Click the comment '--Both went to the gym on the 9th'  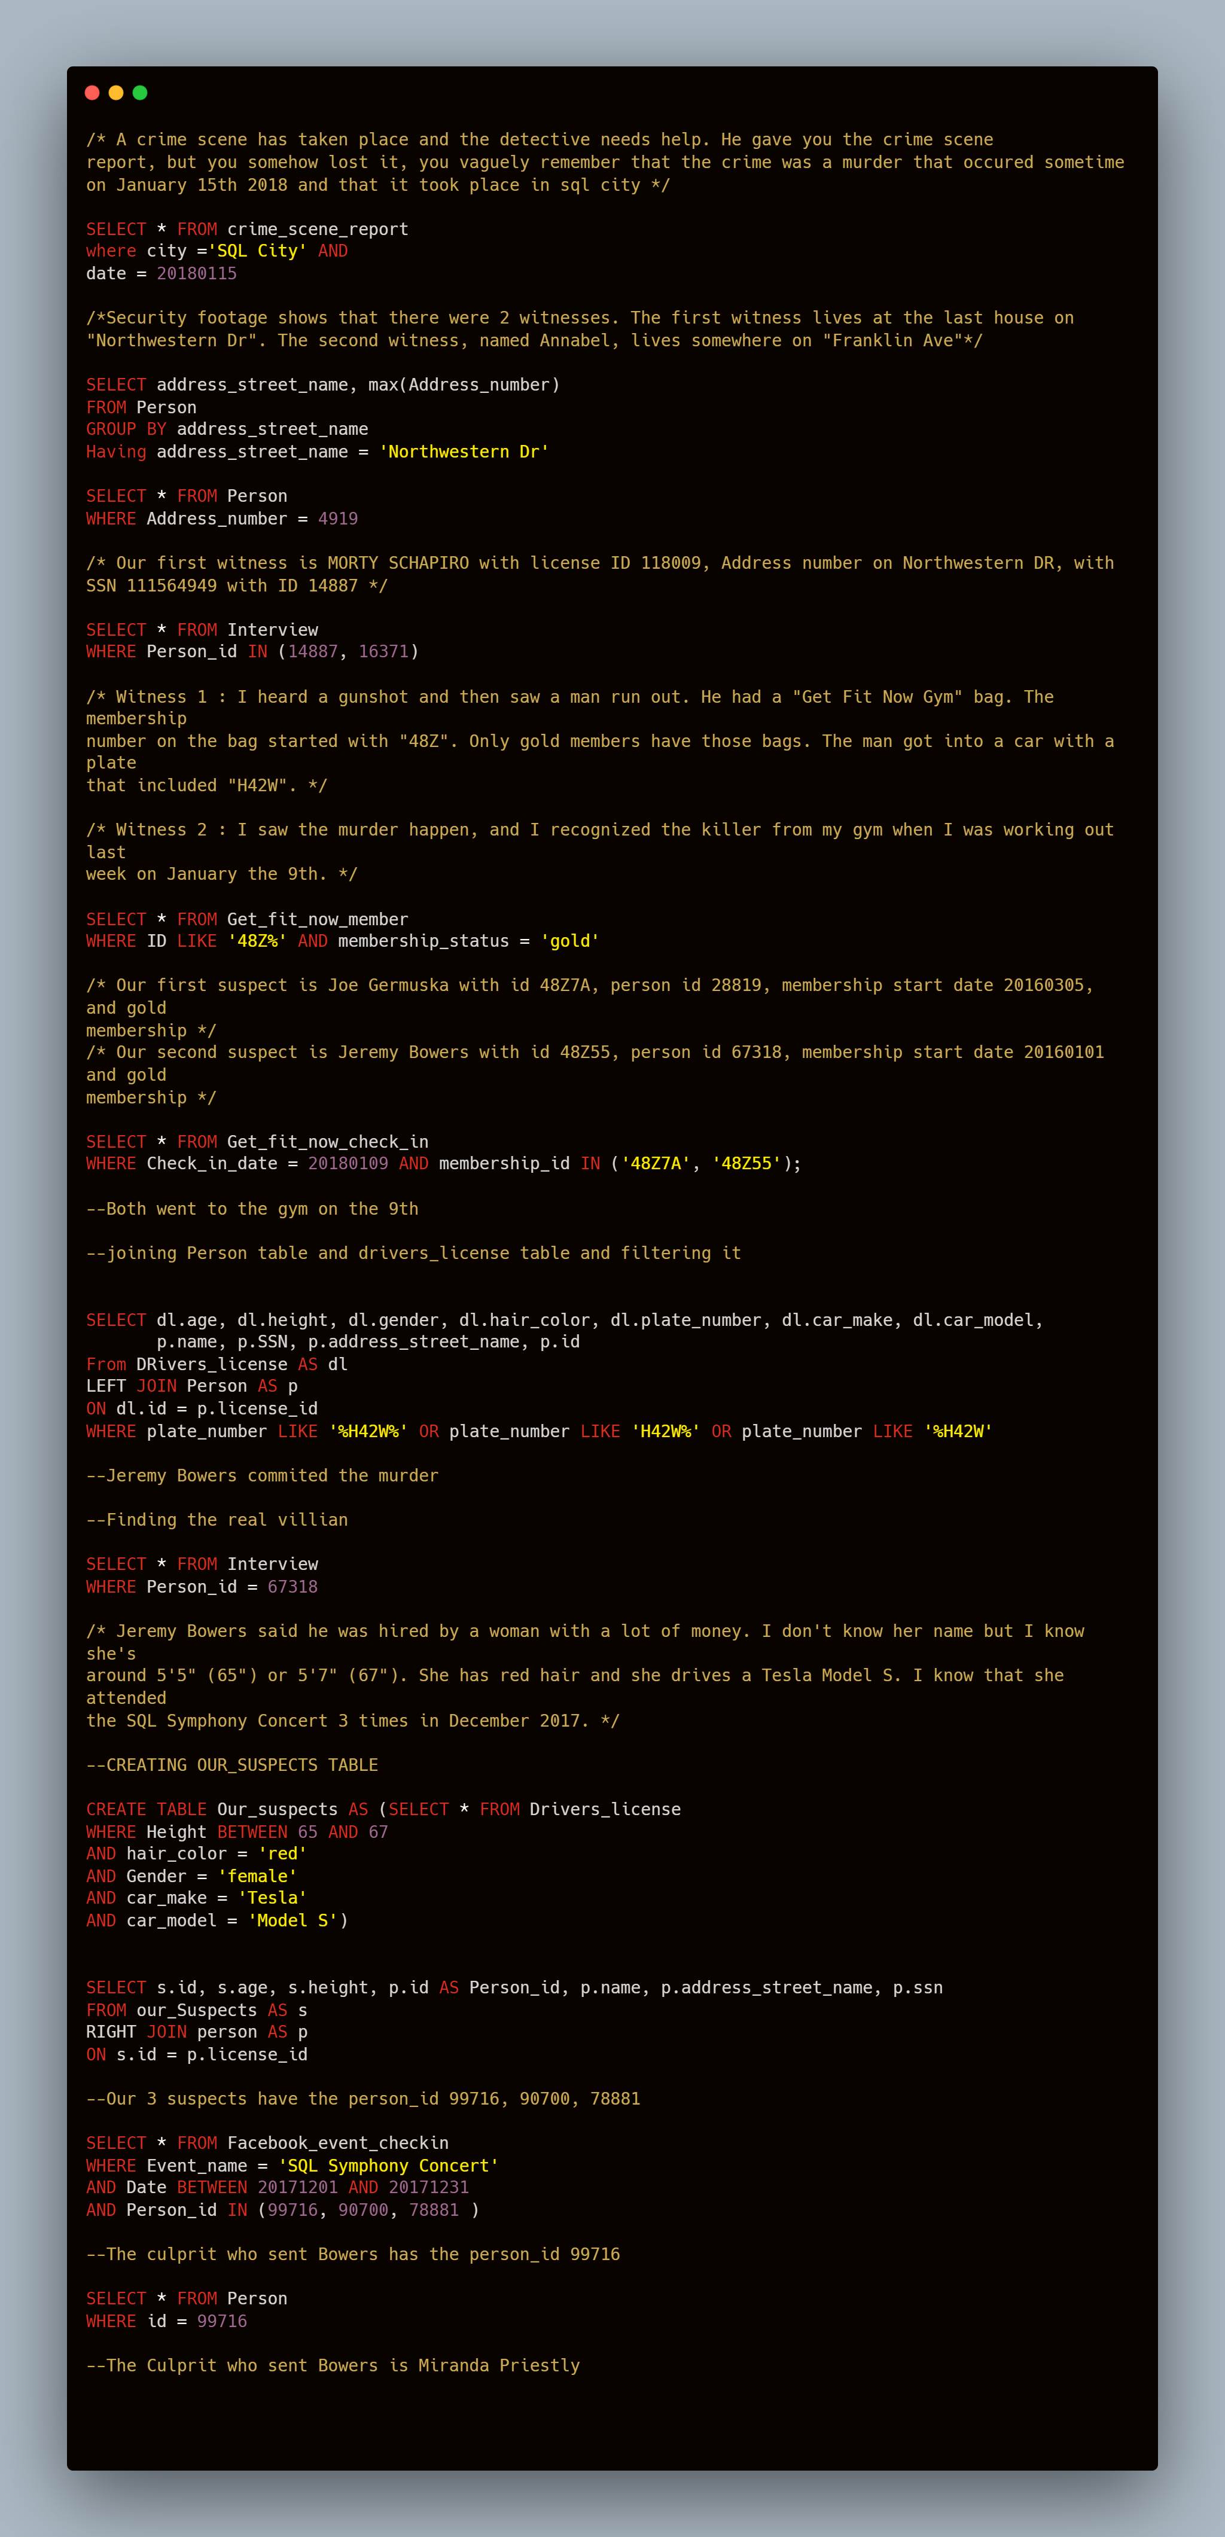click(252, 1209)
